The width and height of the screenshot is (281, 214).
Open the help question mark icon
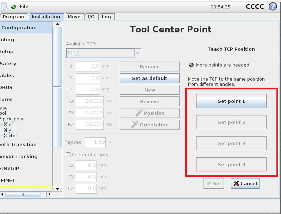coord(273,7)
